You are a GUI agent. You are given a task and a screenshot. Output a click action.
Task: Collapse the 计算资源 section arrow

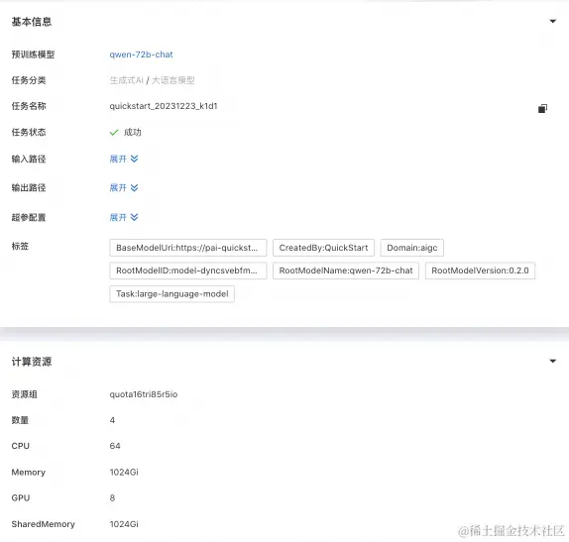[x=553, y=361]
